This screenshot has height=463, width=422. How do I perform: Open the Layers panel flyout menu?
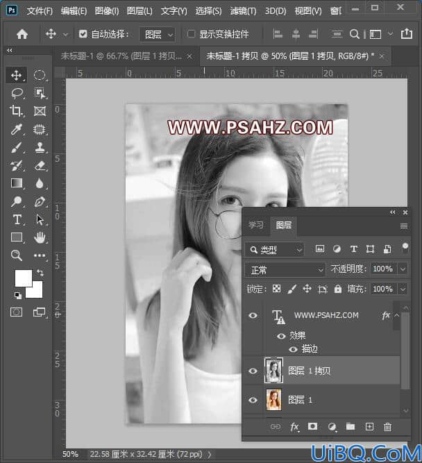click(x=404, y=226)
